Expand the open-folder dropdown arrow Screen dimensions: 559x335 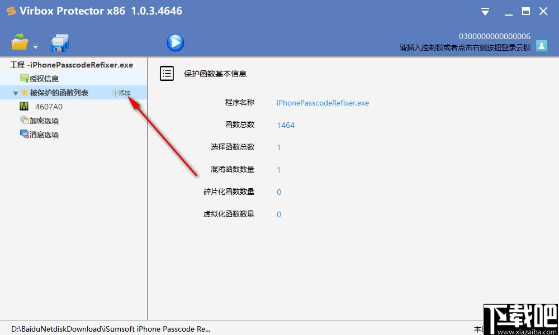(35, 46)
